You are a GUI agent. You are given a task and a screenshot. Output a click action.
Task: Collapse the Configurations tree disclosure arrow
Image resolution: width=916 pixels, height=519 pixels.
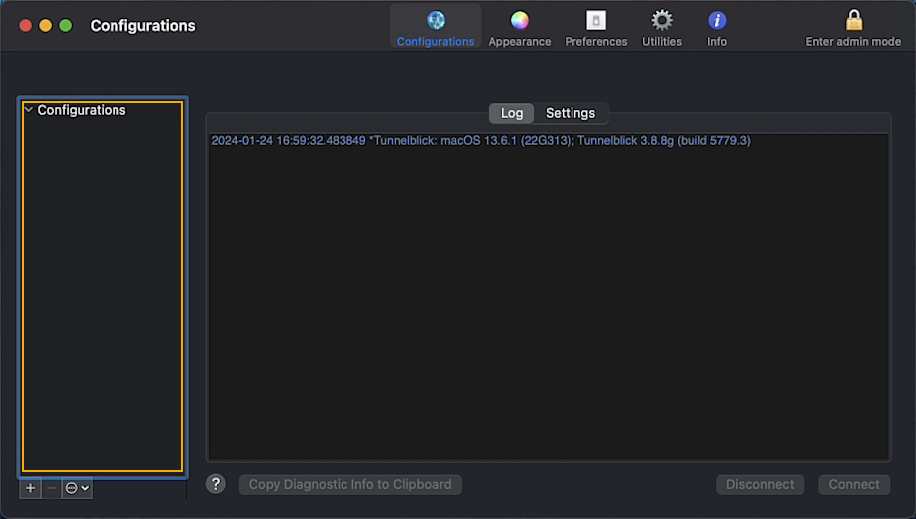click(x=29, y=110)
